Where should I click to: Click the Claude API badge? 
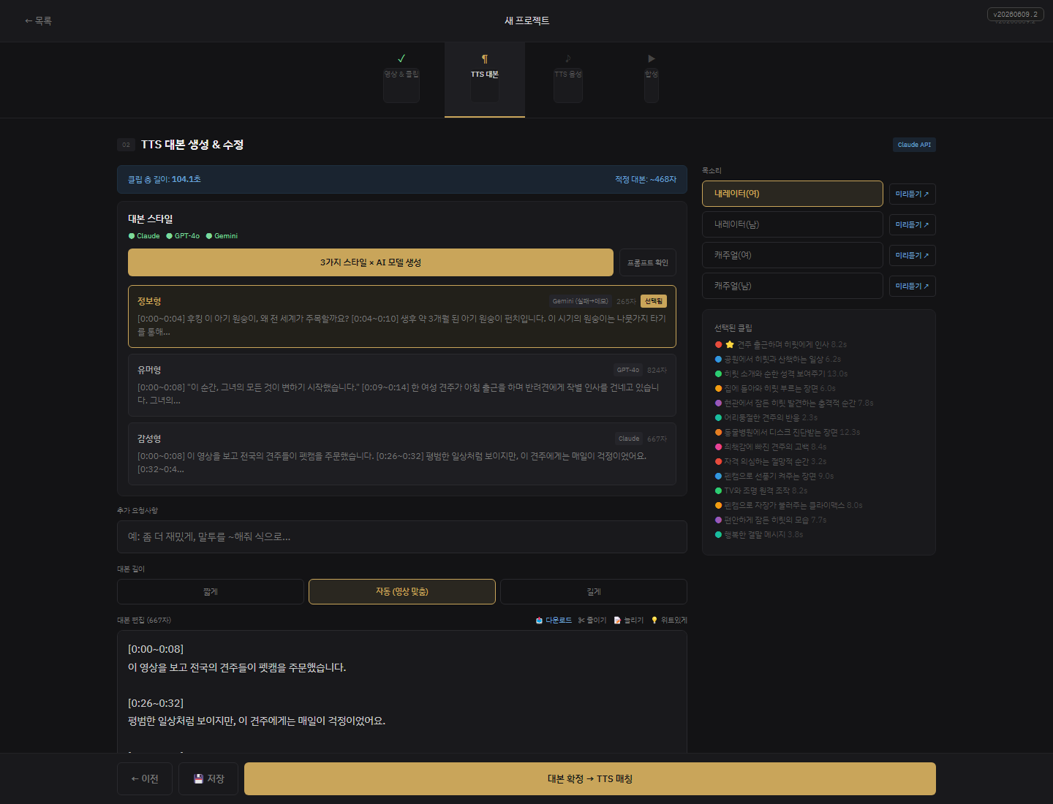point(914,145)
